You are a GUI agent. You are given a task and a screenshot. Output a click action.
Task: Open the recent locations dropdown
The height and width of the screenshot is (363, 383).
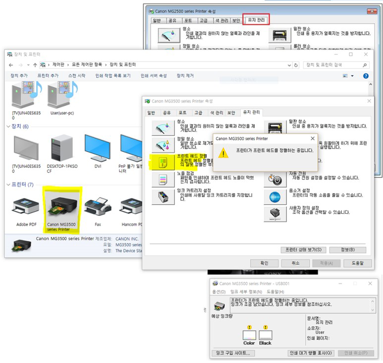28,65
